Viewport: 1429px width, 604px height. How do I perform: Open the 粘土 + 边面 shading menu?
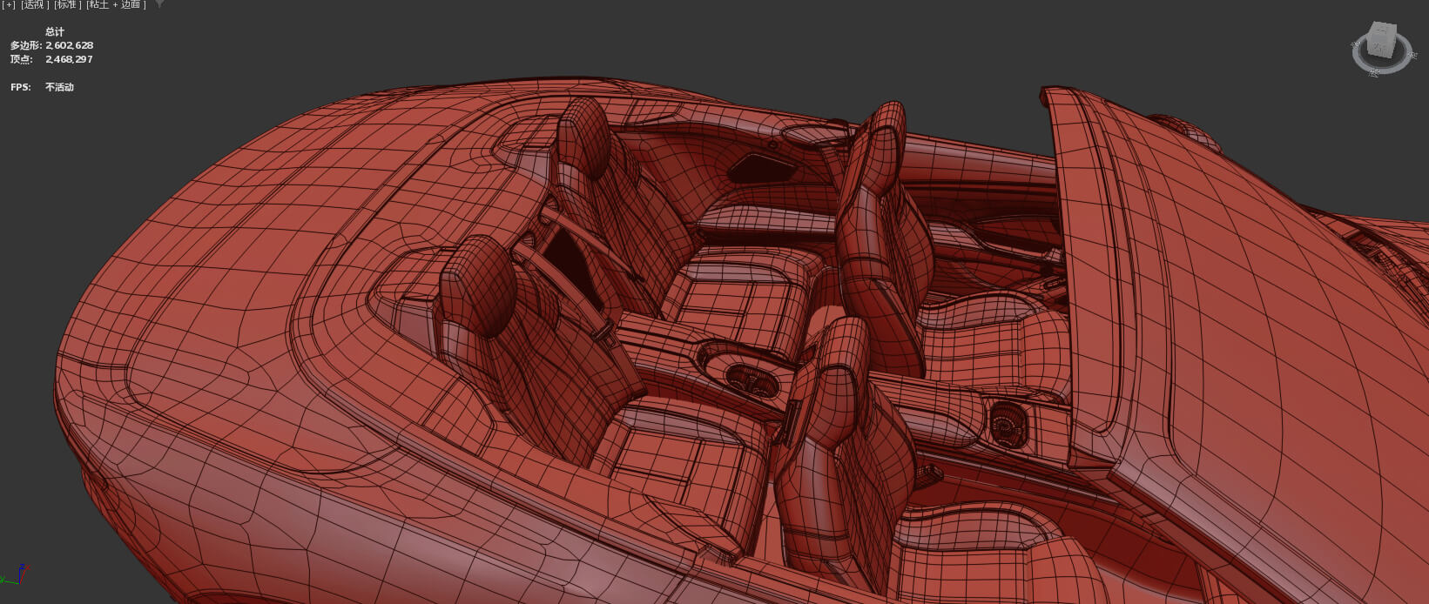point(116,4)
